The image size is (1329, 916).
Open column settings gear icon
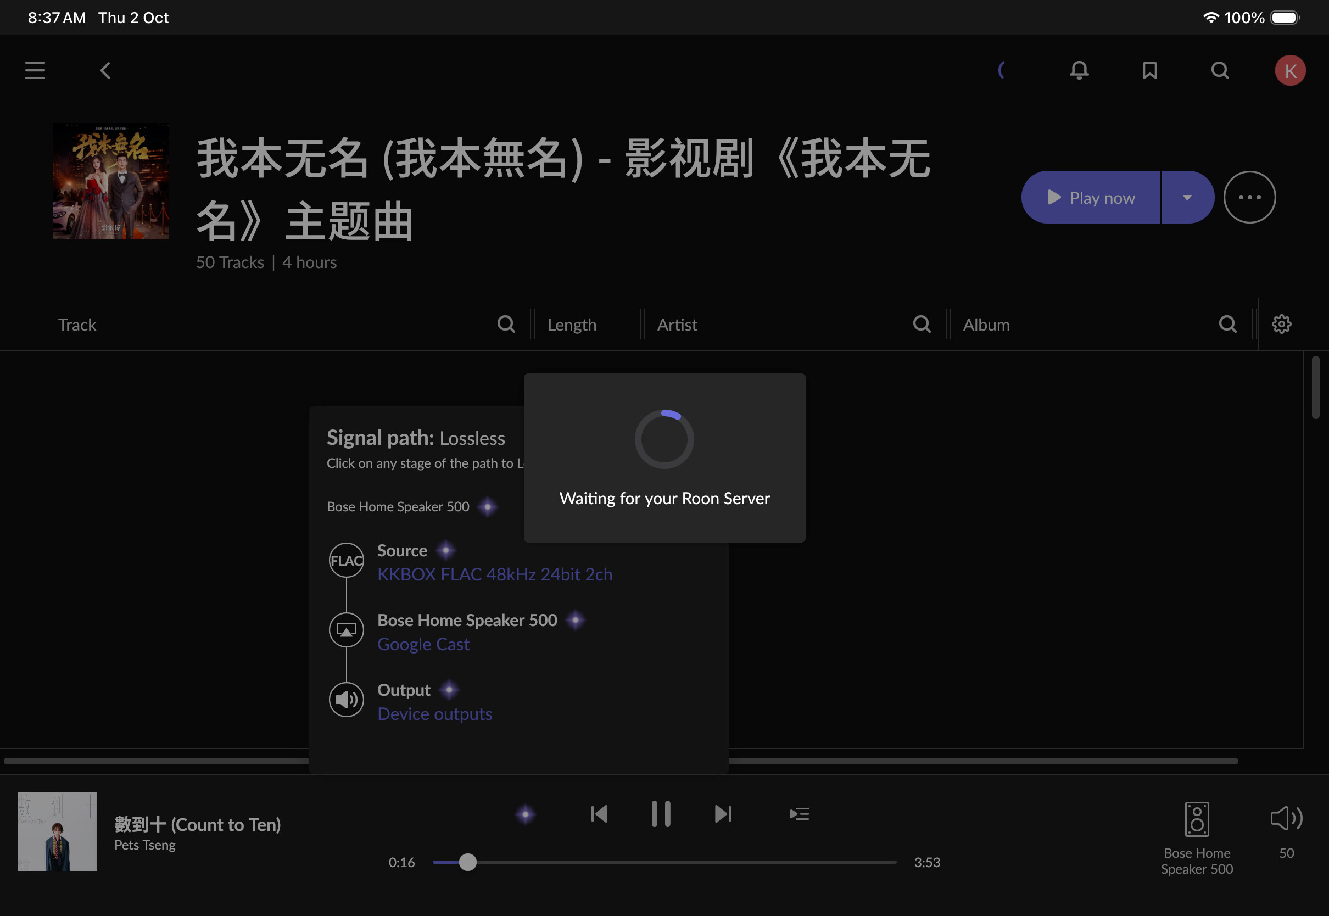[1281, 324]
